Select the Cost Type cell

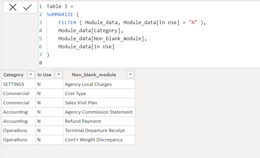pos(99,94)
